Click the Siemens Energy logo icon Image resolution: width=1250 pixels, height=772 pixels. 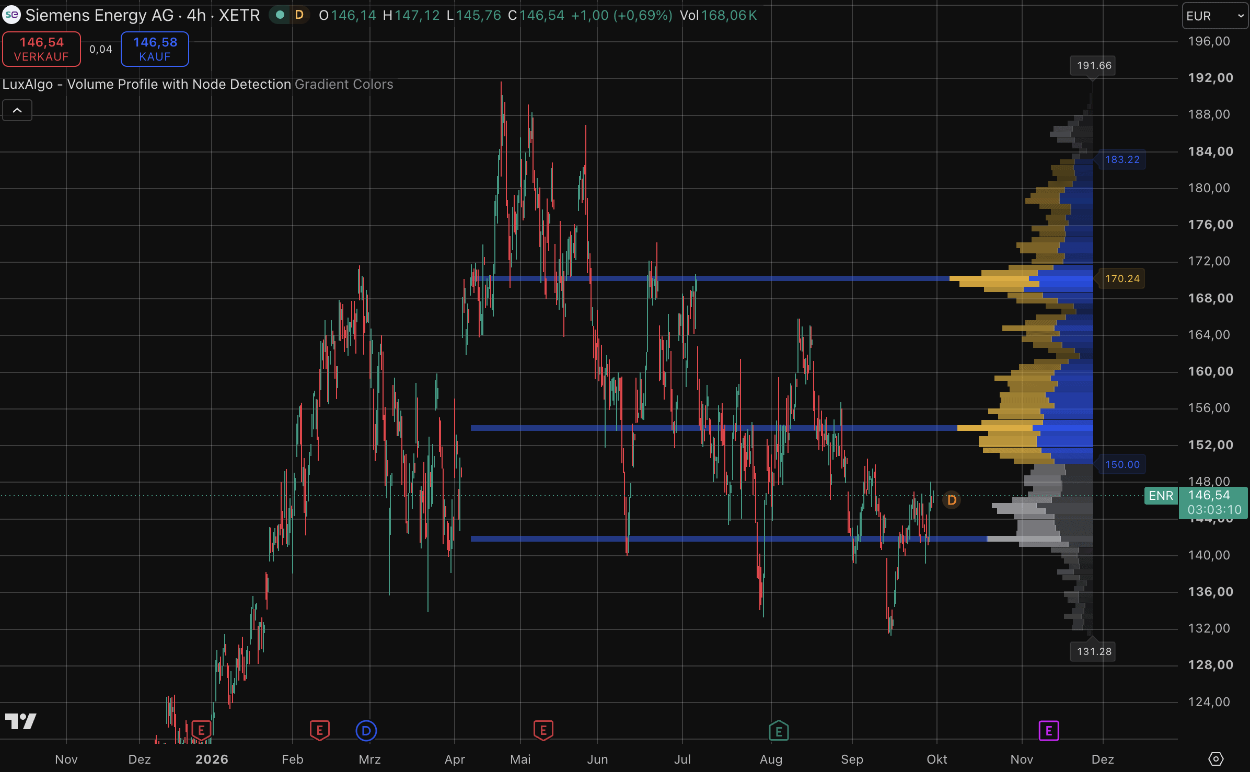[x=11, y=15]
